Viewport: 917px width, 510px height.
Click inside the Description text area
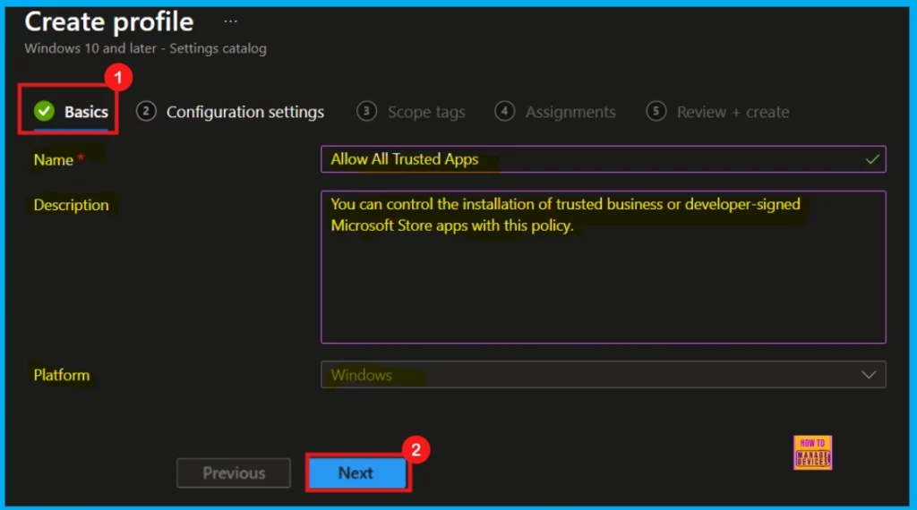point(603,267)
